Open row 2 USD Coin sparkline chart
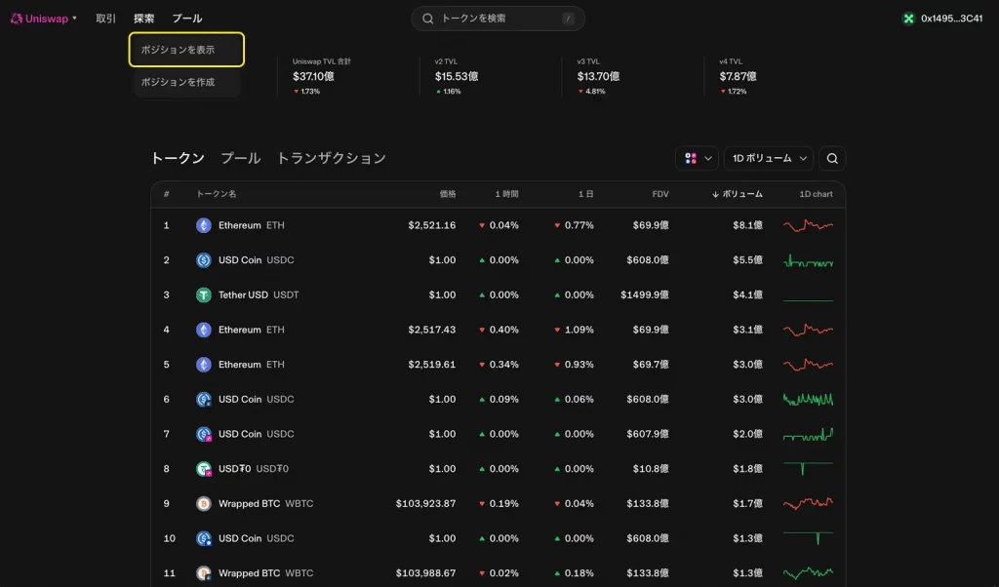999x587 pixels. [x=808, y=260]
